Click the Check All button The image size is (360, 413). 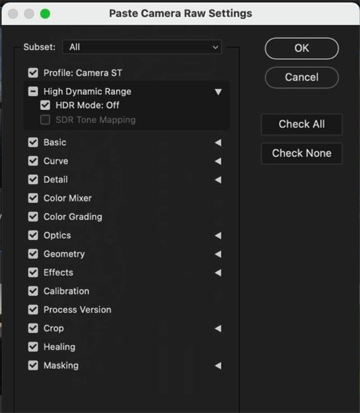302,124
